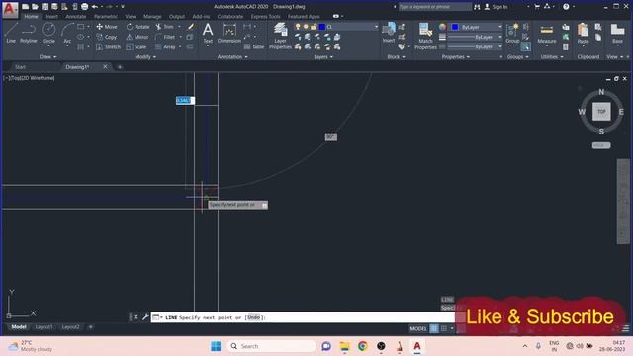Toggle snap mode in status bar
Image resolution: width=633 pixels, height=356 pixels.
[x=444, y=328]
